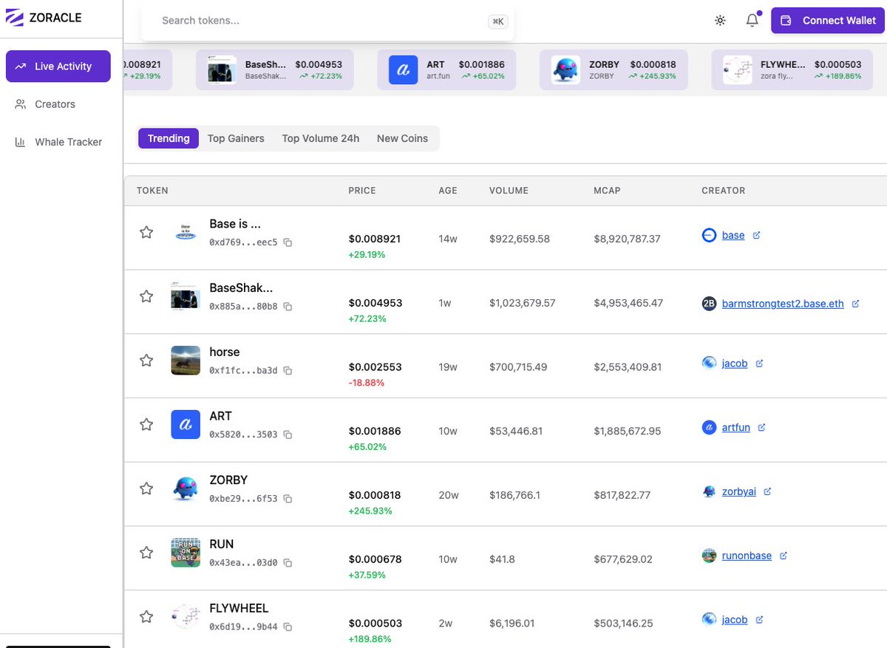Viewport: 887px width, 648px height.
Task: Open external link icon next to zorbyai
Action: 767,491
